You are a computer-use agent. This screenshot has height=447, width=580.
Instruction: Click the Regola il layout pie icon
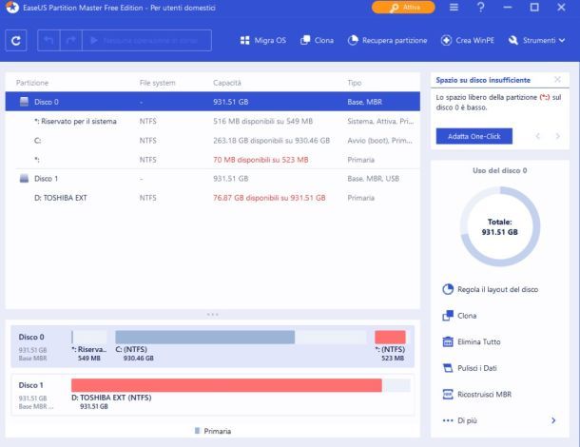(x=448, y=289)
